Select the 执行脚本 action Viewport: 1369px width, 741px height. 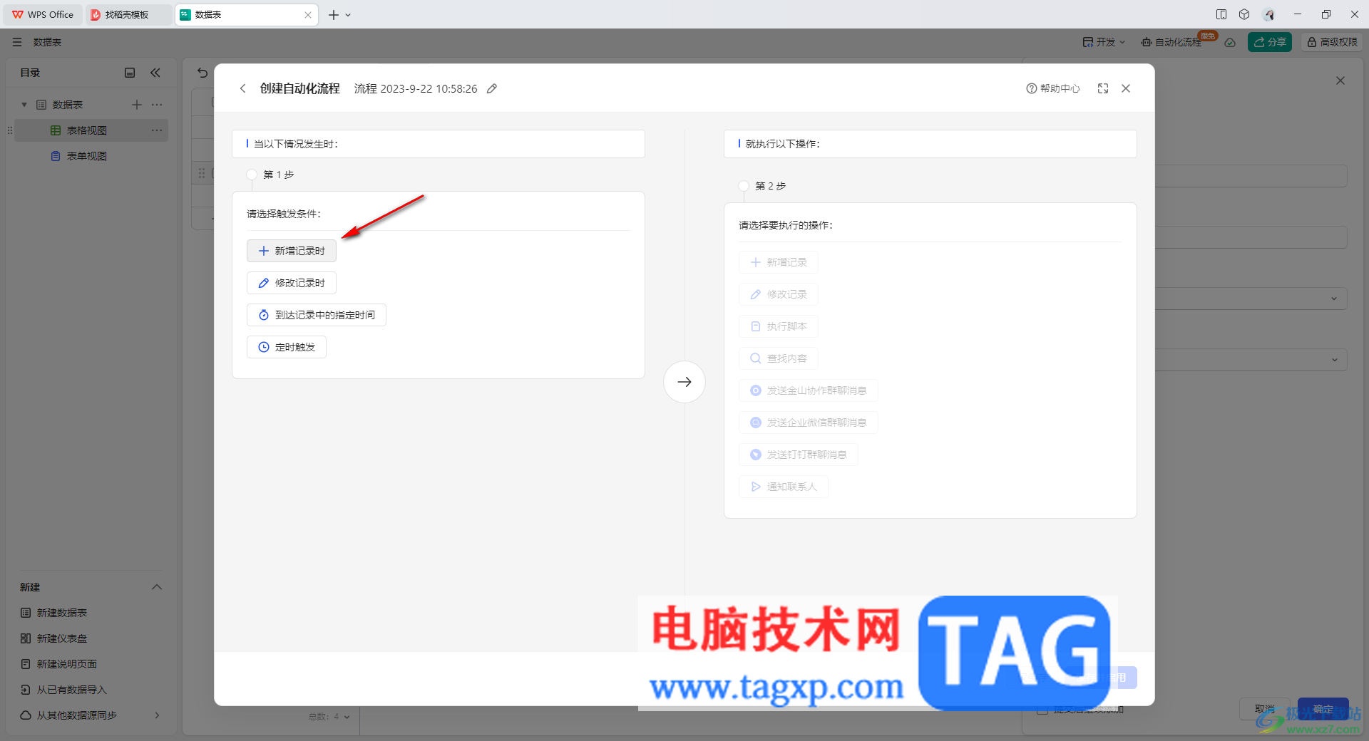click(x=779, y=326)
